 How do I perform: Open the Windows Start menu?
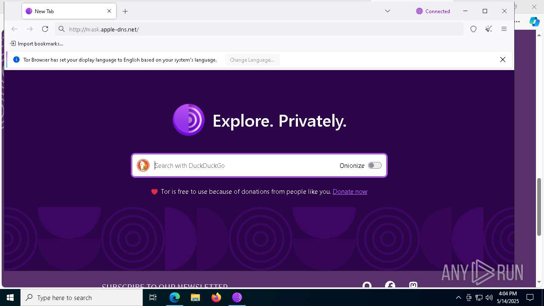click(10, 297)
